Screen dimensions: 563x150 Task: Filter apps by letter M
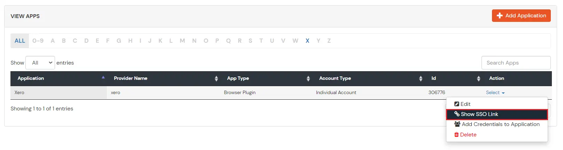point(182,41)
